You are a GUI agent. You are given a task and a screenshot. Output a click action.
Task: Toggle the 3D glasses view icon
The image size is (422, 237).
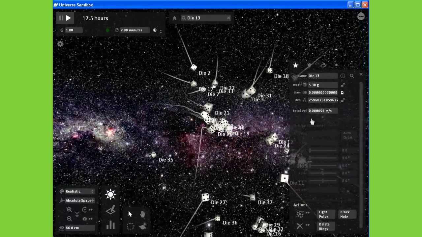click(77, 214)
